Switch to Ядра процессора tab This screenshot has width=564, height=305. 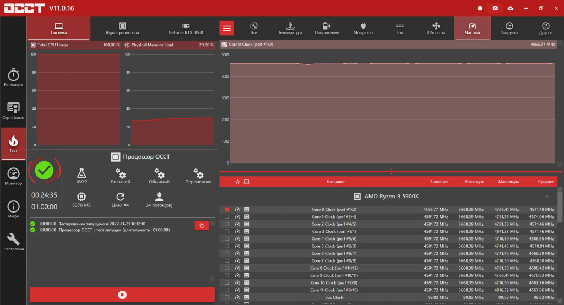click(122, 28)
